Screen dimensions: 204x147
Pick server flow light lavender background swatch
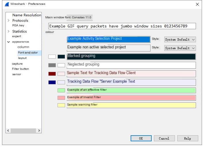coord(61,82)
